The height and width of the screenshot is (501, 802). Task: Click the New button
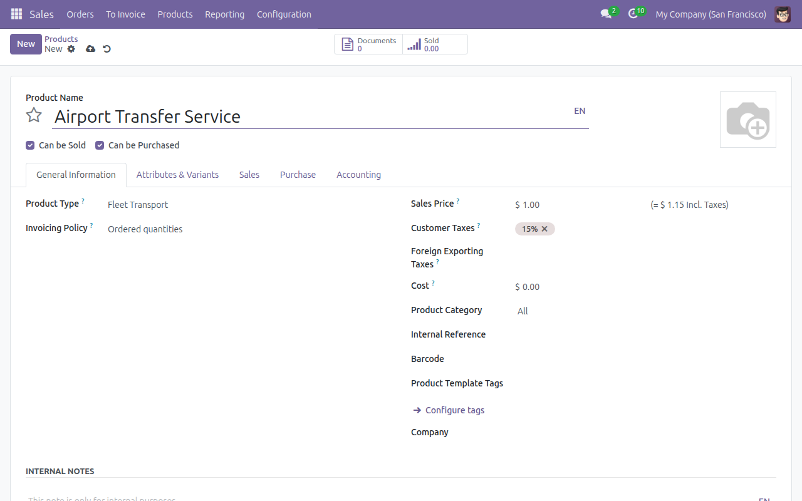(26, 44)
